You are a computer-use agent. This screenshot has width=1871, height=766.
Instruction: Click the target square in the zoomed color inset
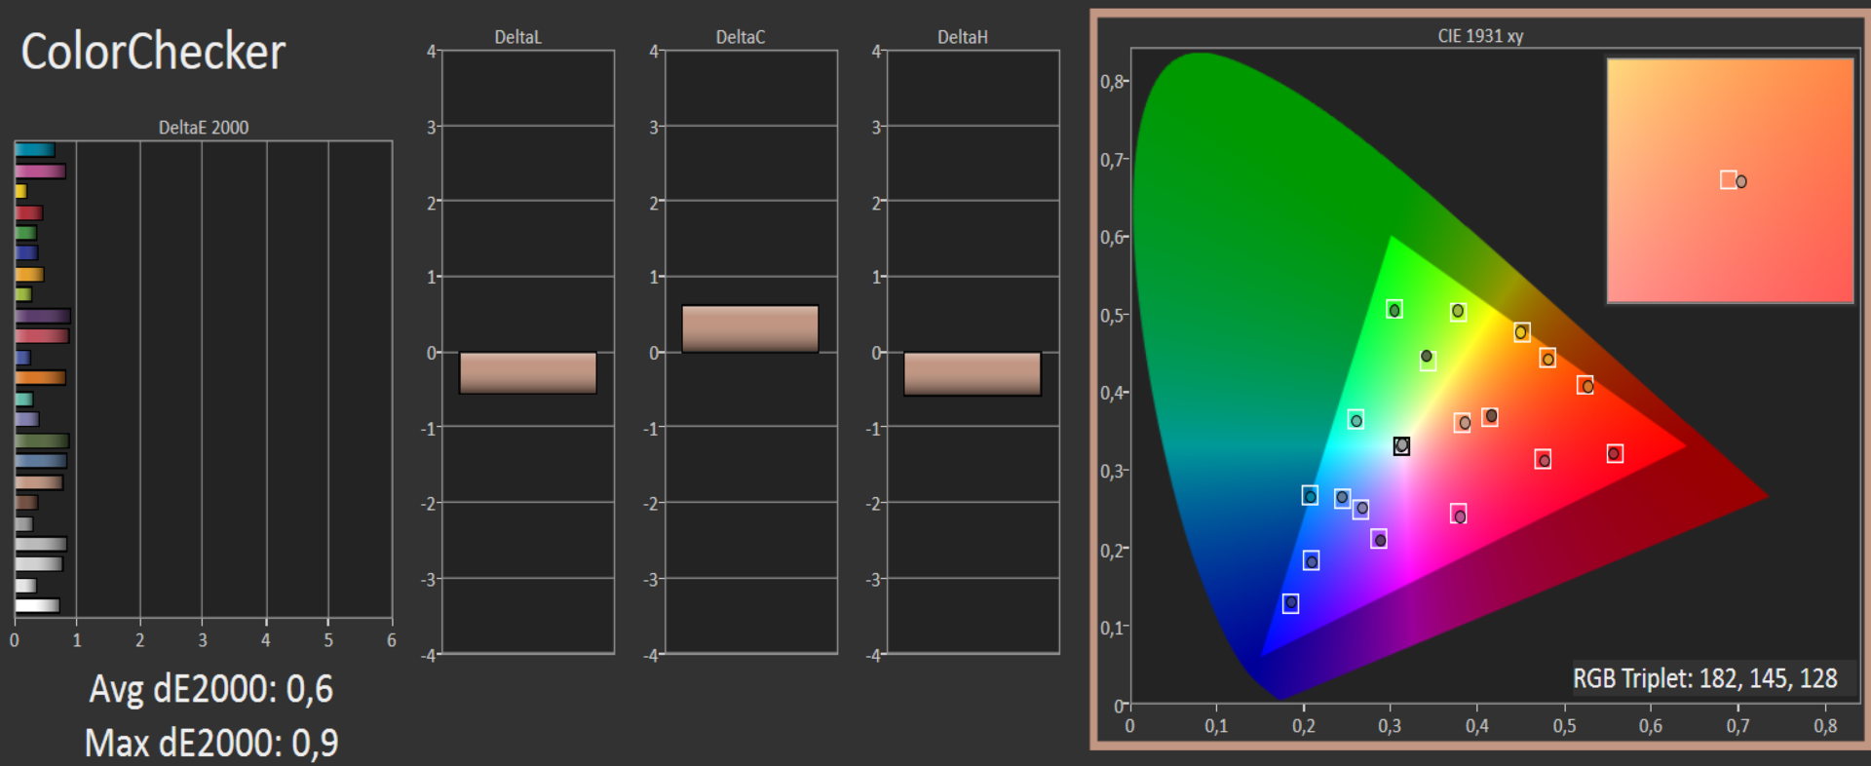point(1728,180)
